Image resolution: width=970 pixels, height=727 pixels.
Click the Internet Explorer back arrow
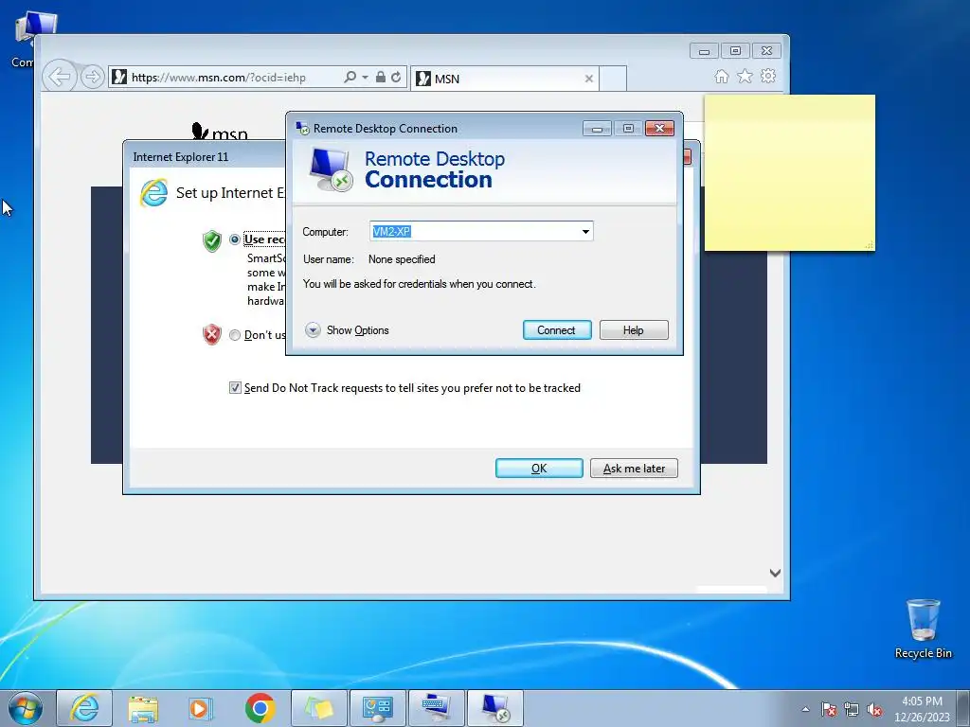pos(60,78)
